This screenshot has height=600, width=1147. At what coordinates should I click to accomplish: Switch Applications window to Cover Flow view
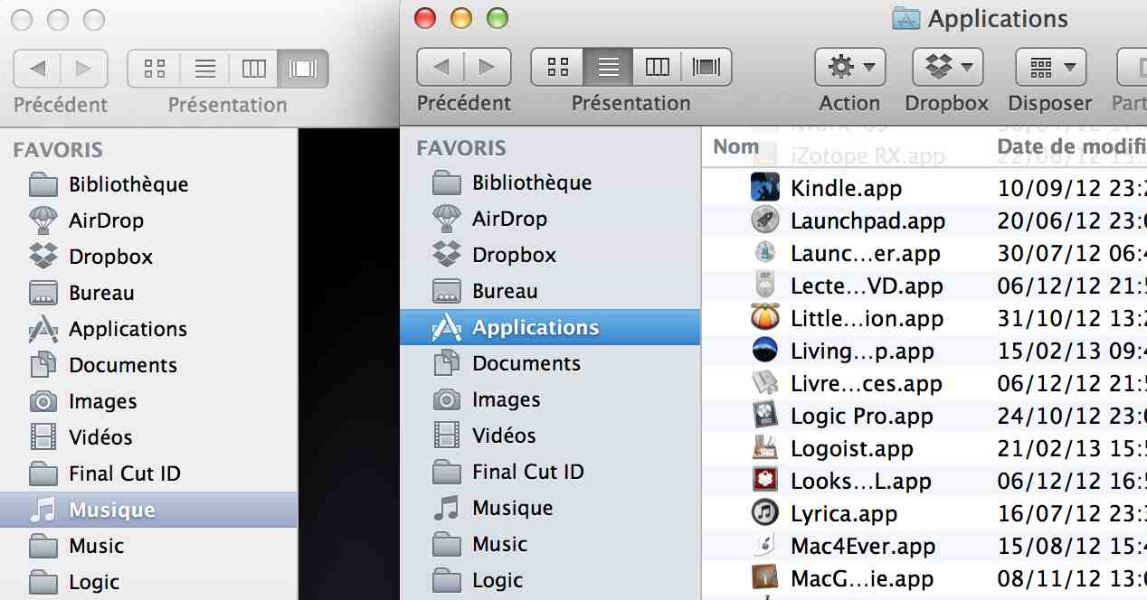point(706,67)
